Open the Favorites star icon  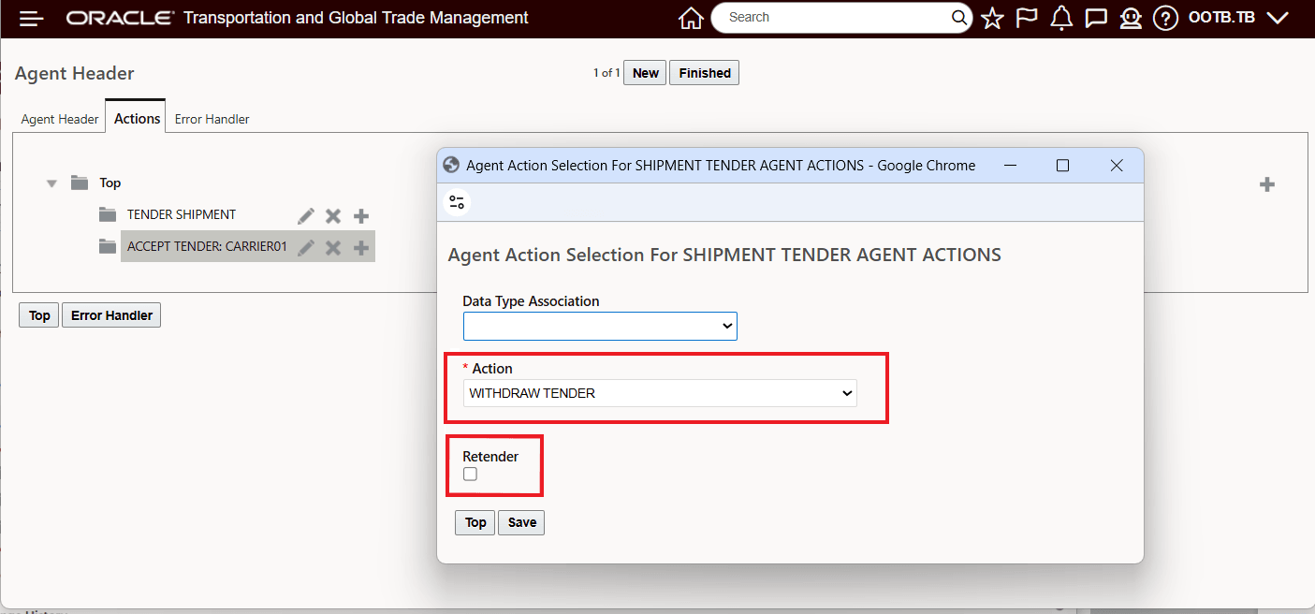992,18
